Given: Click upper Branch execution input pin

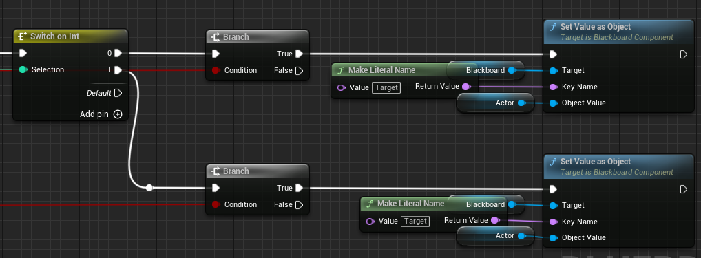Looking at the screenshot, I should (216, 54).
